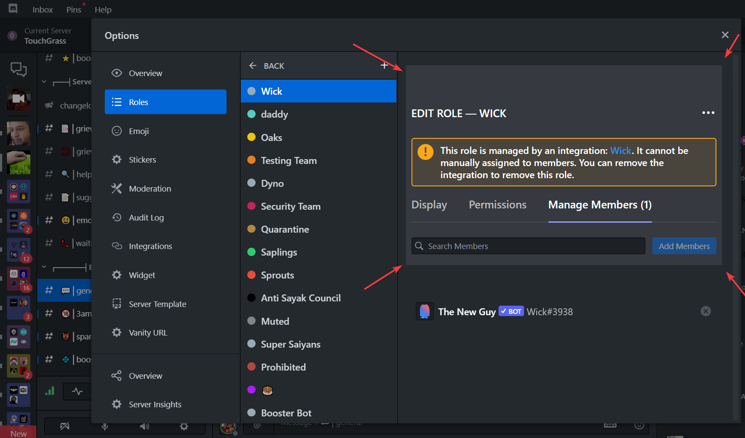The height and width of the screenshot is (438, 745).
Task: Select the red color dot beside Sprouts role
Action: [x=252, y=275]
